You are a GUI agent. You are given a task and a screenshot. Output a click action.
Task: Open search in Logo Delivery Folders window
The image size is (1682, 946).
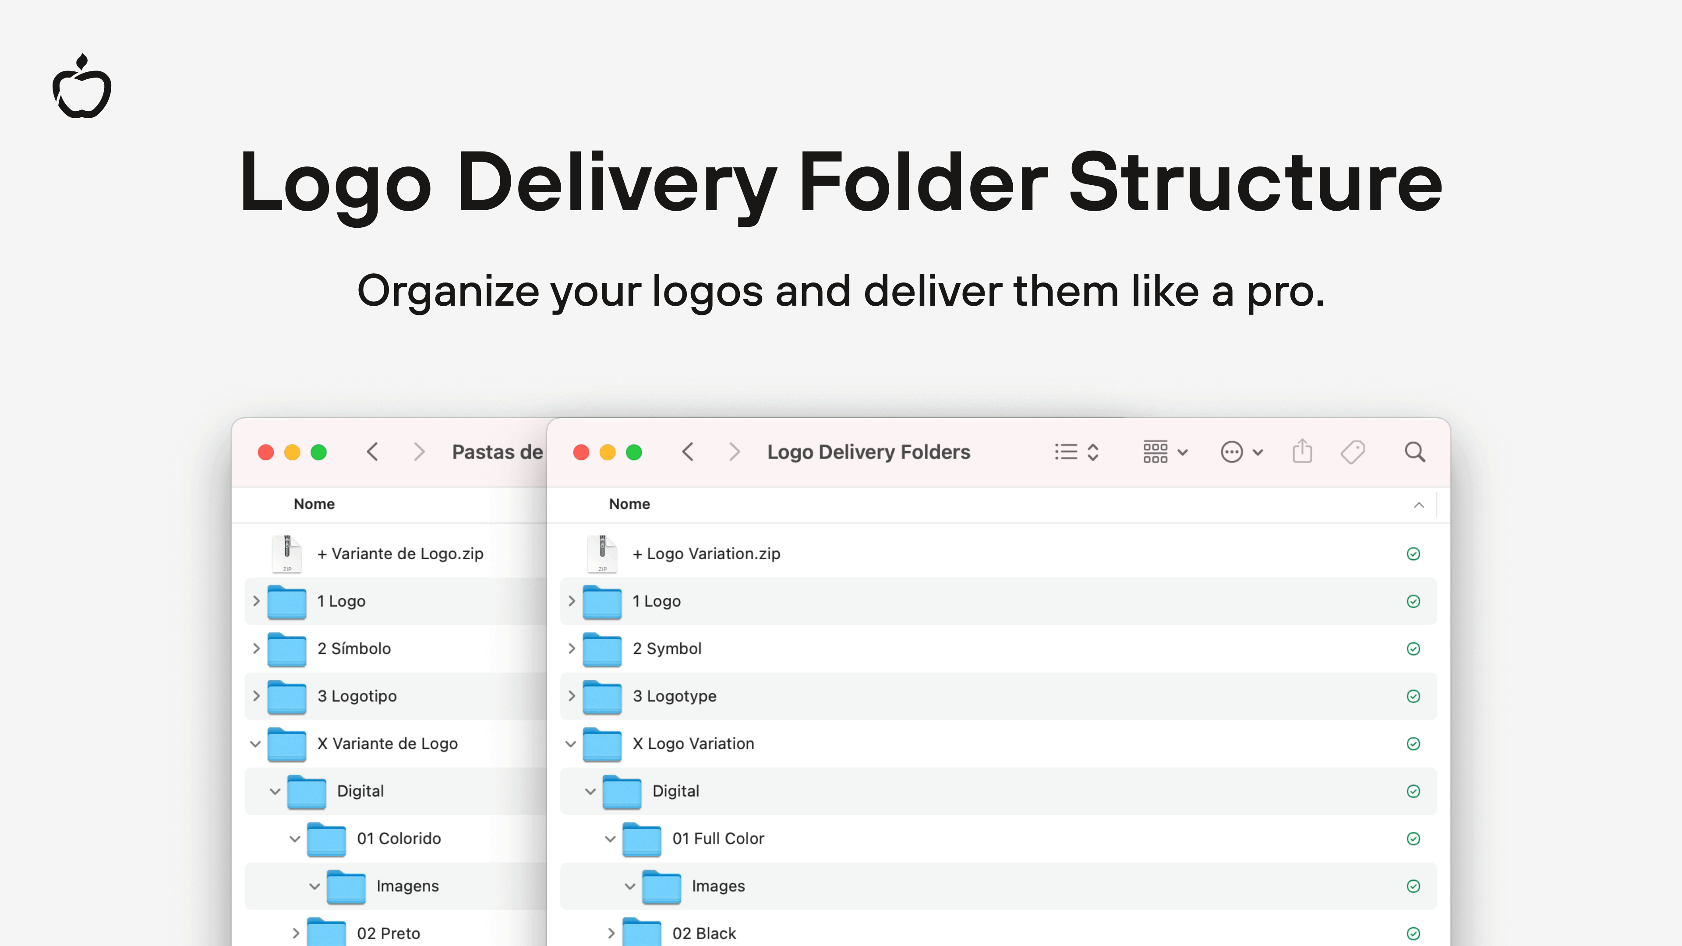tap(1415, 452)
